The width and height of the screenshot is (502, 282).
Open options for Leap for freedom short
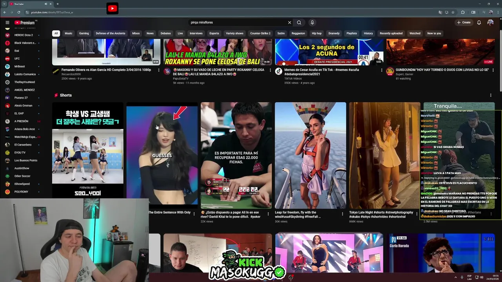coord(342,214)
